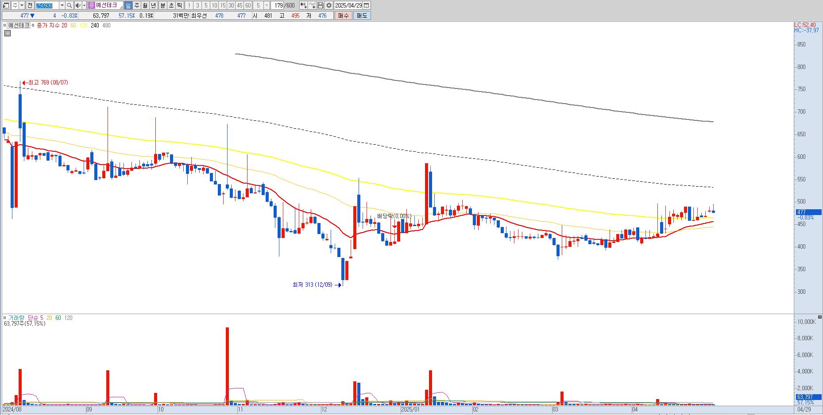
Task: Open the tick interval dropdown after 5
Action: point(267,5)
